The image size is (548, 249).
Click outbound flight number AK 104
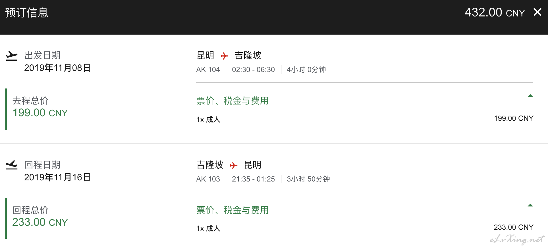coord(208,69)
